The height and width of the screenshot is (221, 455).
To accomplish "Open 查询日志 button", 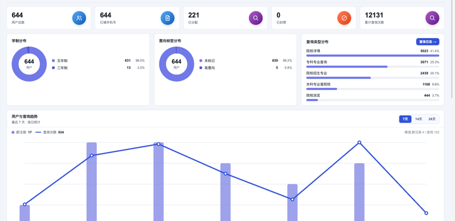I will tap(428, 42).
